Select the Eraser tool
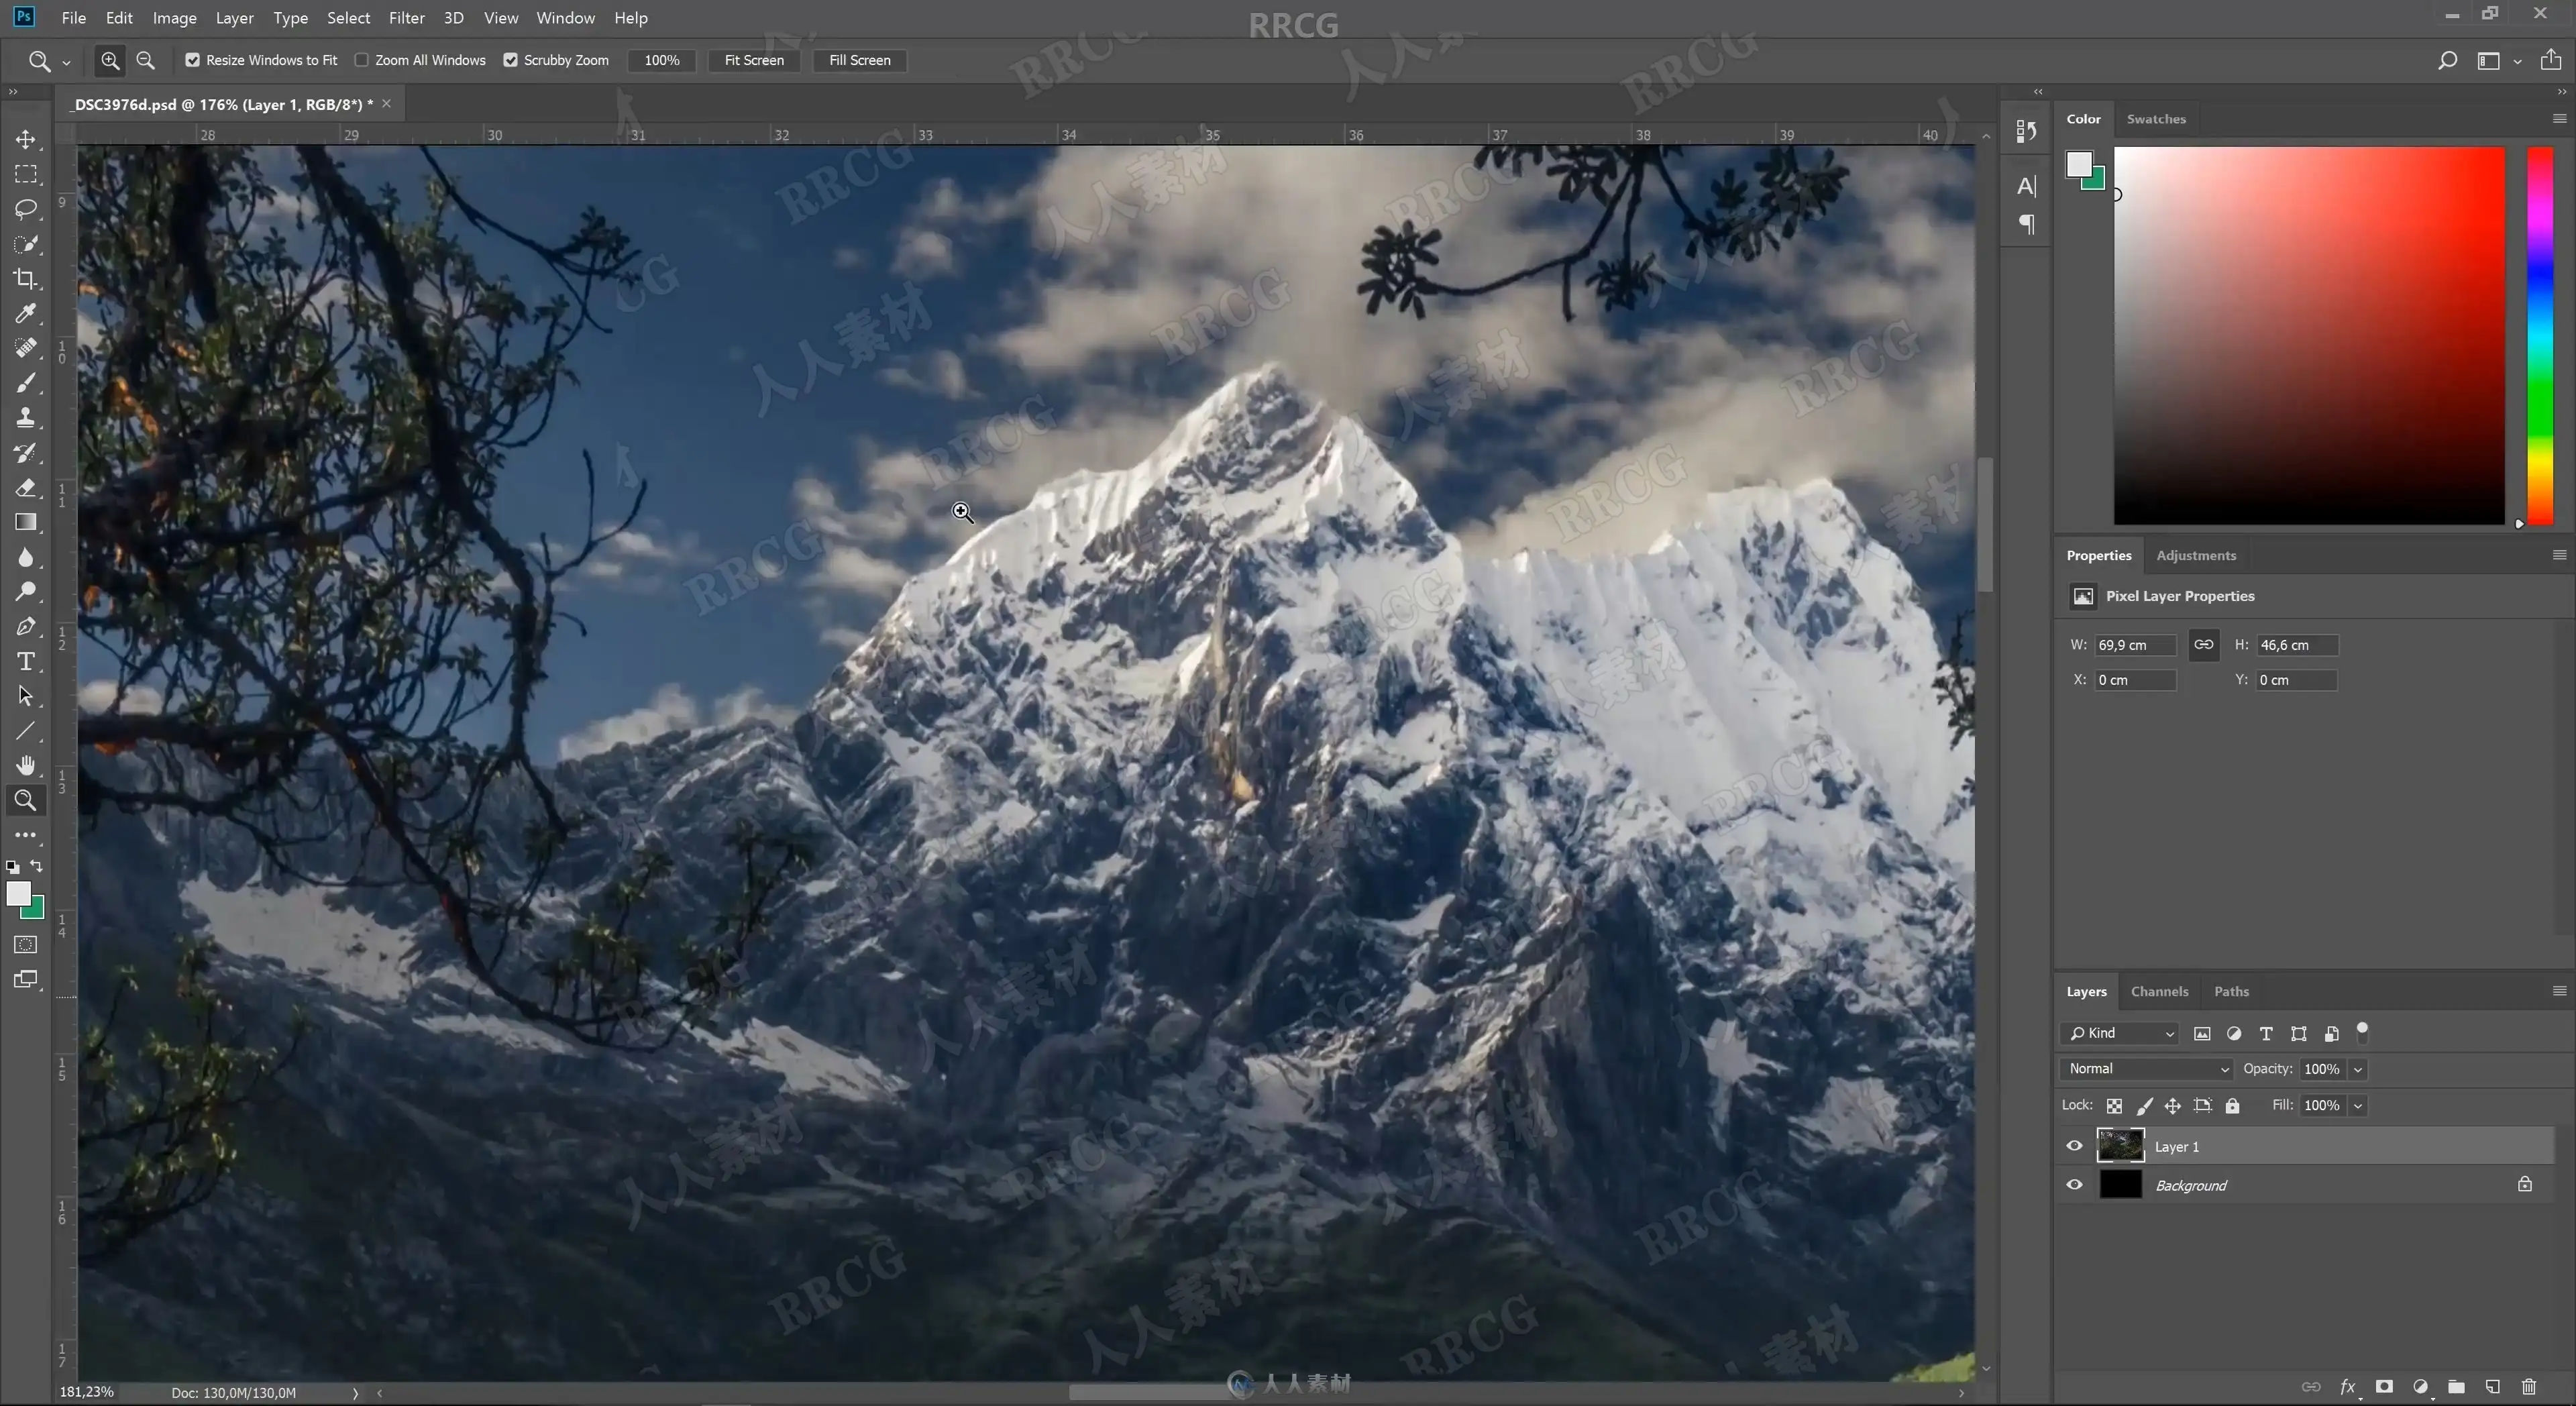 coord(25,488)
